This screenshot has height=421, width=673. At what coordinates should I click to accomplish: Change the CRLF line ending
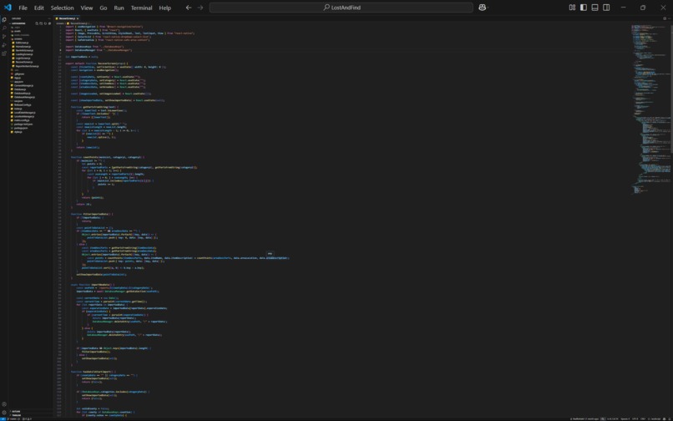[643, 418]
